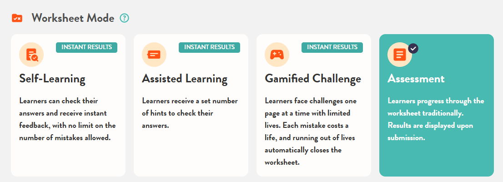Pick the Gamified Challenge mode card
503x182 pixels.
(314, 169)
